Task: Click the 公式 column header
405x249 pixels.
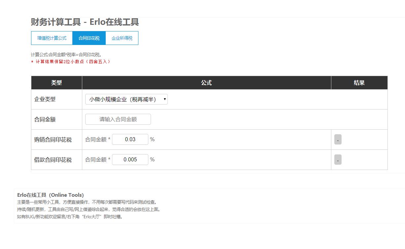Action: (206, 83)
